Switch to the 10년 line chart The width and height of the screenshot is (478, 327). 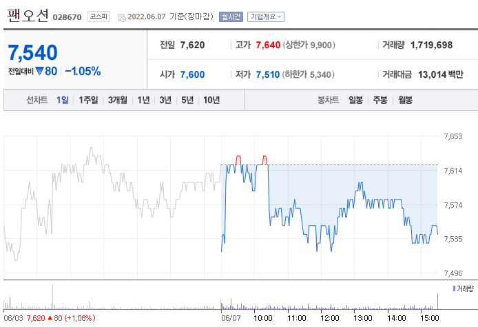pos(211,100)
